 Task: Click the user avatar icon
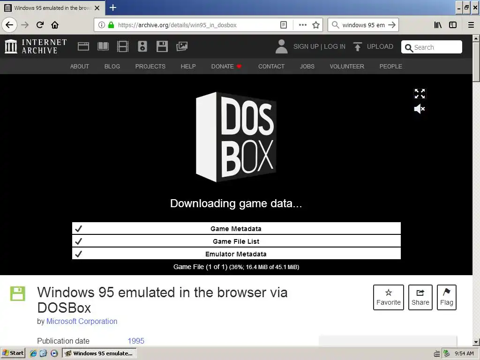point(281,46)
